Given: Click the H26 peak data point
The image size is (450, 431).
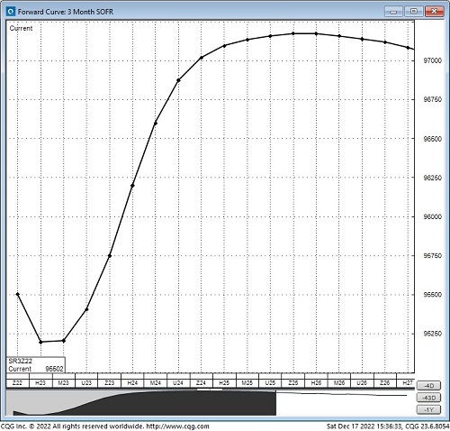Looking at the screenshot, I should (x=316, y=33).
